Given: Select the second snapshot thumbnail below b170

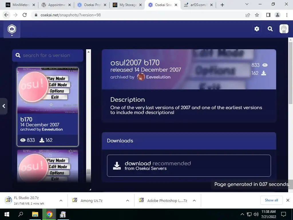Looking at the screenshot, I should [x=48, y=166].
